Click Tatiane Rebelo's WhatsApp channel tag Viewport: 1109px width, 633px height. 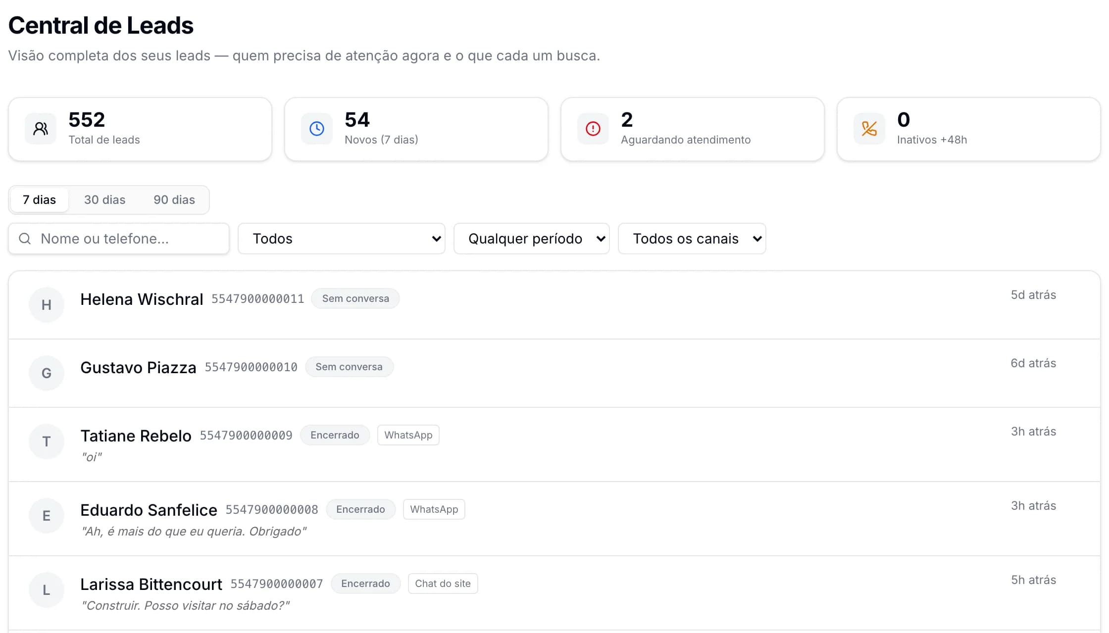coord(408,435)
